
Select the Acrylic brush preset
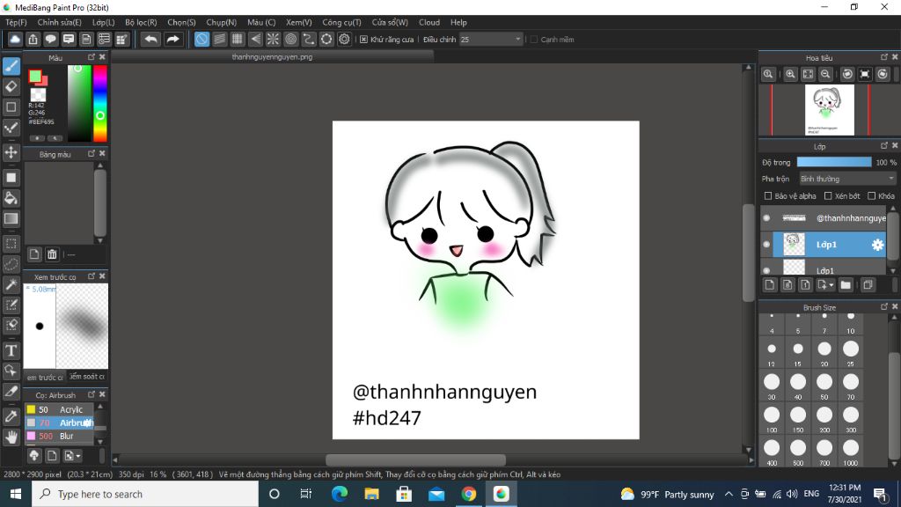[x=59, y=409]
